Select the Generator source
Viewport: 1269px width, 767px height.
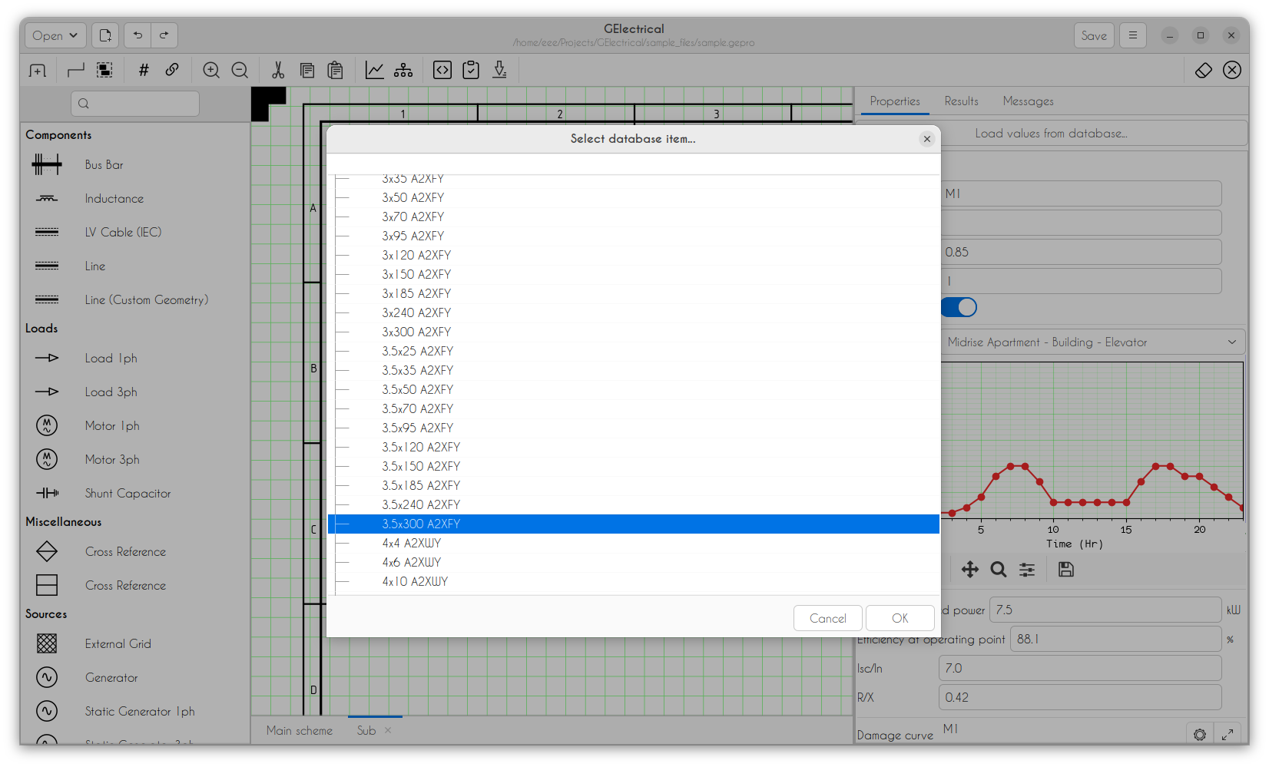[135, 678]
